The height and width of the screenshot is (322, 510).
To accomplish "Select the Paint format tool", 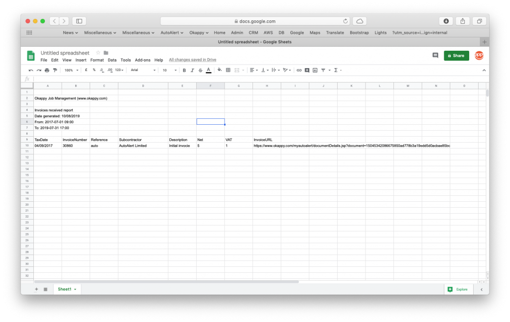I will (55, 70).
